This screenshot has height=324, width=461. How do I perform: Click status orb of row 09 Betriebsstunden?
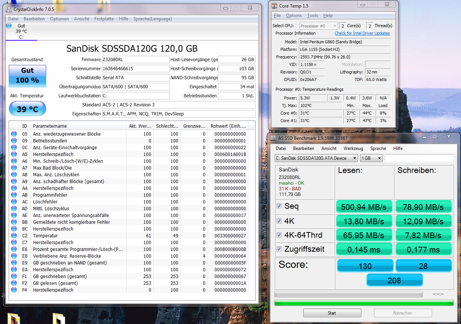(14, 141)
